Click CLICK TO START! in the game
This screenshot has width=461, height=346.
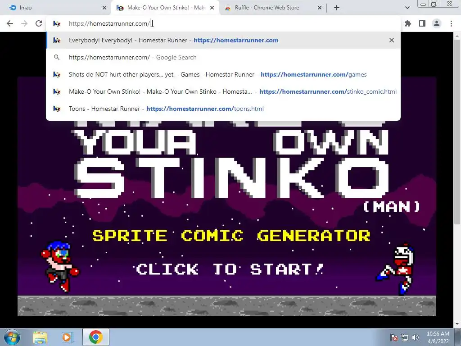pyautogui.click(x=230, y=269)
